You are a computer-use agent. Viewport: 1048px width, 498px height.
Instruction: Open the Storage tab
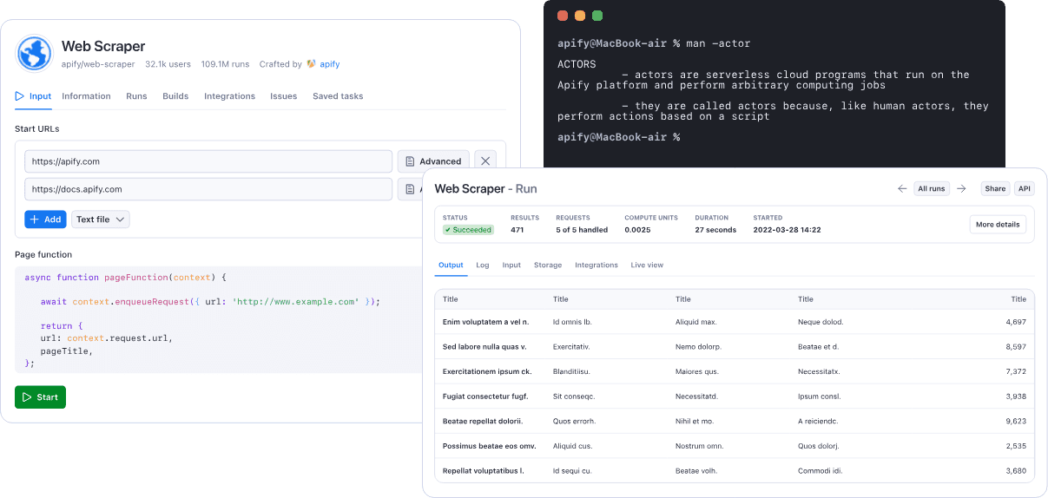coord(548,265)
